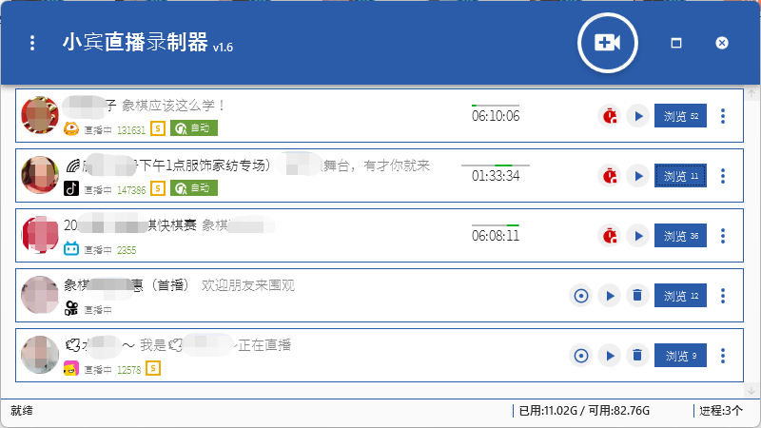This screenshot has height=428, width=761.
Task: Start recording the 首播 stream row
Action: coord(580,296)
